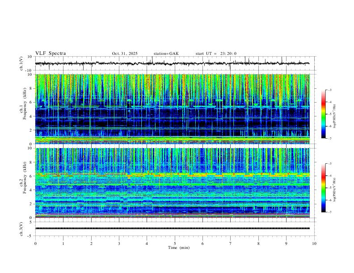354x273 pixels.
Task: Click the "-3" label on ch.1 color bar
Action: (x=329, y=90)
